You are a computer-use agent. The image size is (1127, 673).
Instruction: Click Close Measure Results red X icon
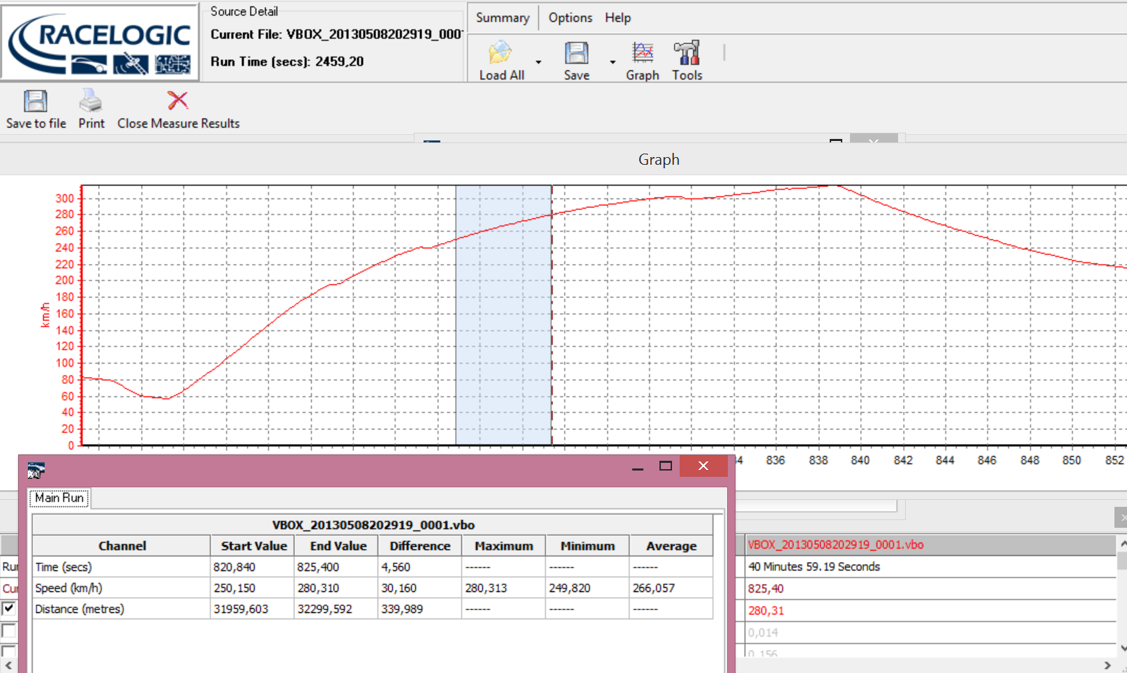(178, 101)
